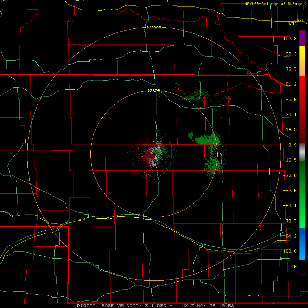The image size is (308, 308).
Task: Click the -47.6 velocity scale value
Action: click(290, 191)
